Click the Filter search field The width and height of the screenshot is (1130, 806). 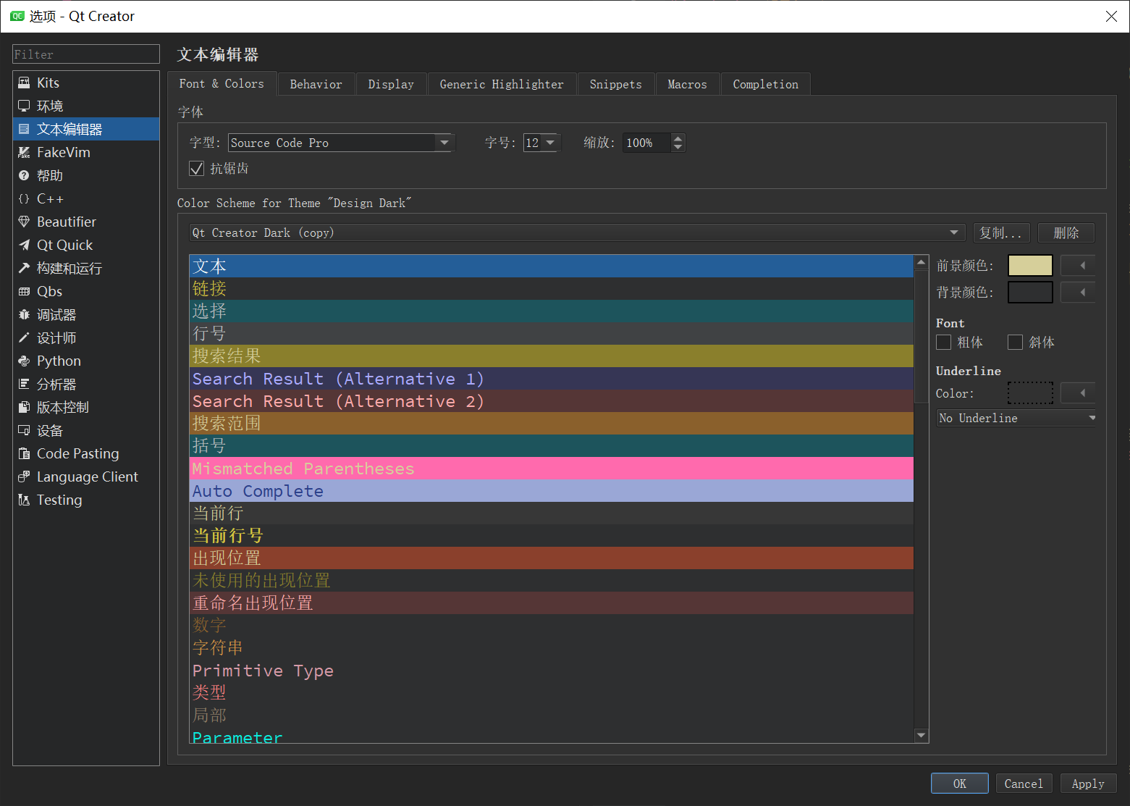86,54
